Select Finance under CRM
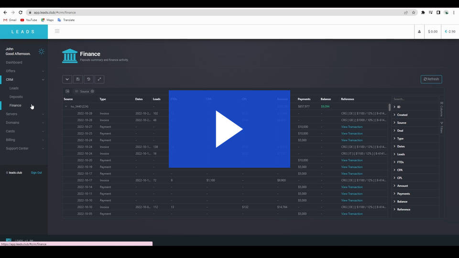 click(x=15, y=105)
